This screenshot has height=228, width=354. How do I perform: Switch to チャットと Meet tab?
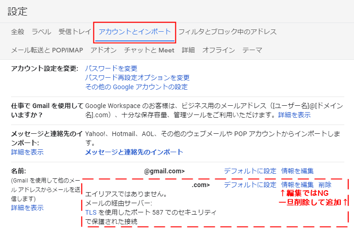(x=149, y=50)
